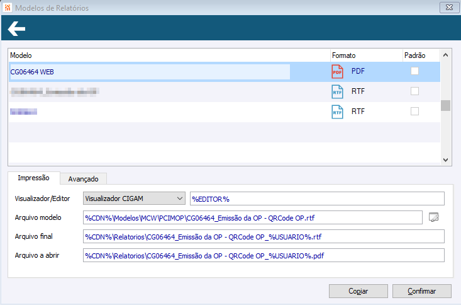Click the scroll up arrow of the model list

[445, 55]
